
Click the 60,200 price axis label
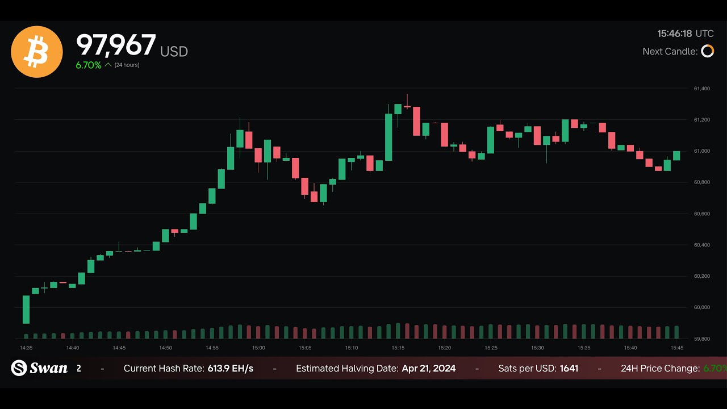pos(702,276)
